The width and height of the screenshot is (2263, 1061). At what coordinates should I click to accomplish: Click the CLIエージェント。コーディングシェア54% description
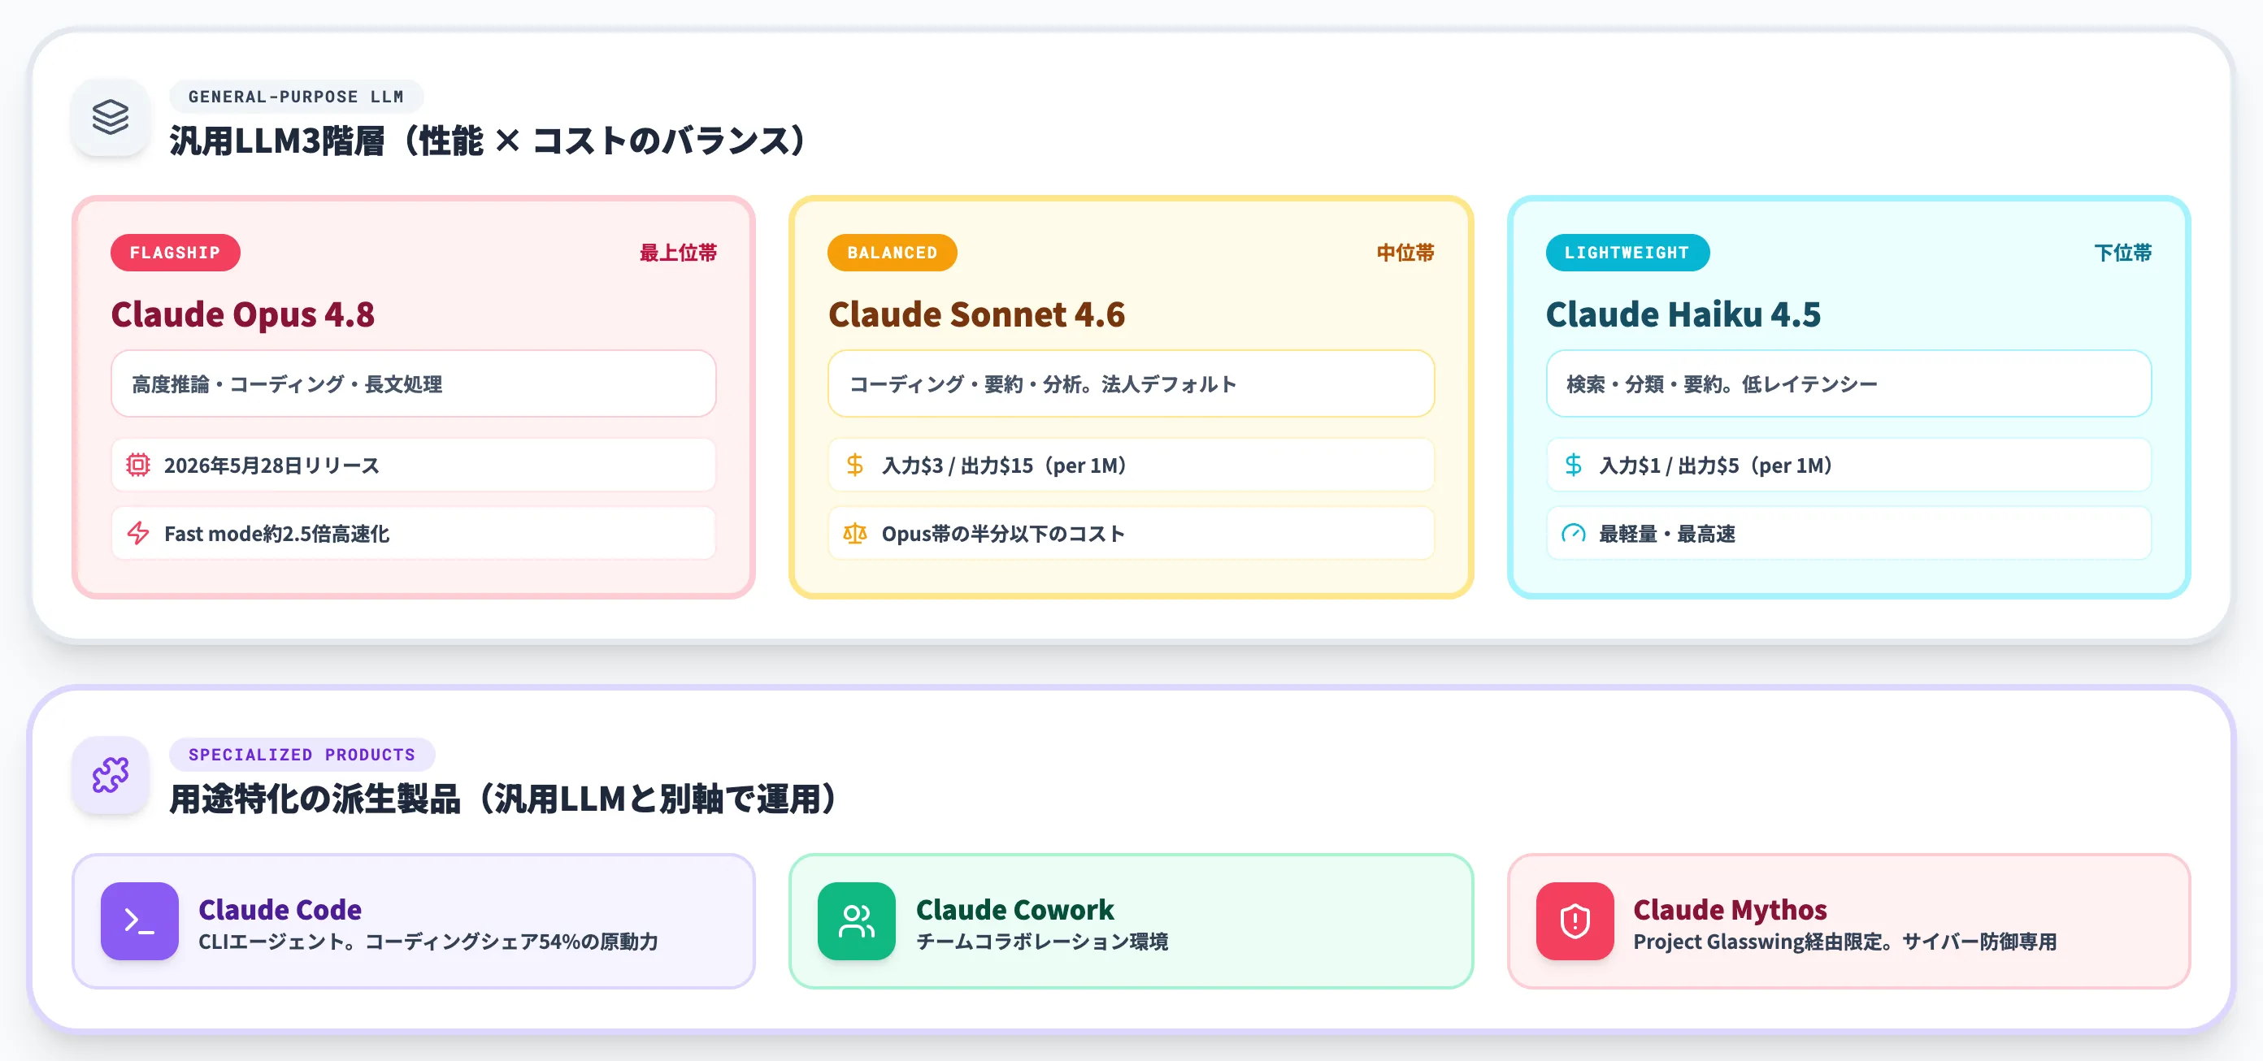coord(428,942)
